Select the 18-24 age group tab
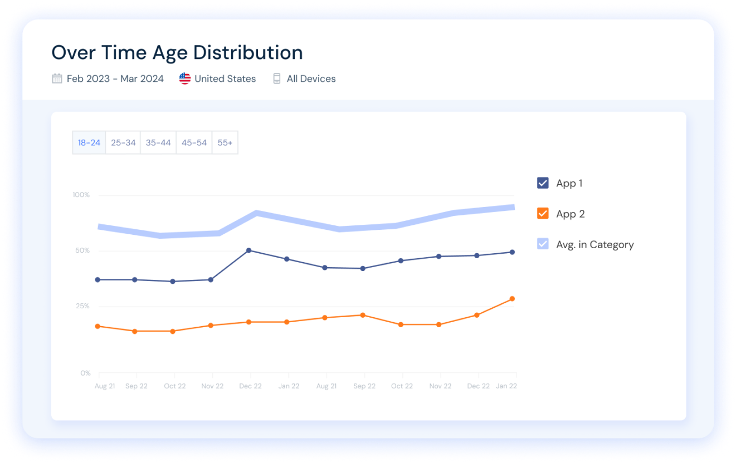Image resolution: width=736 pixels, height=463 pixels. [x=89, y=142]
